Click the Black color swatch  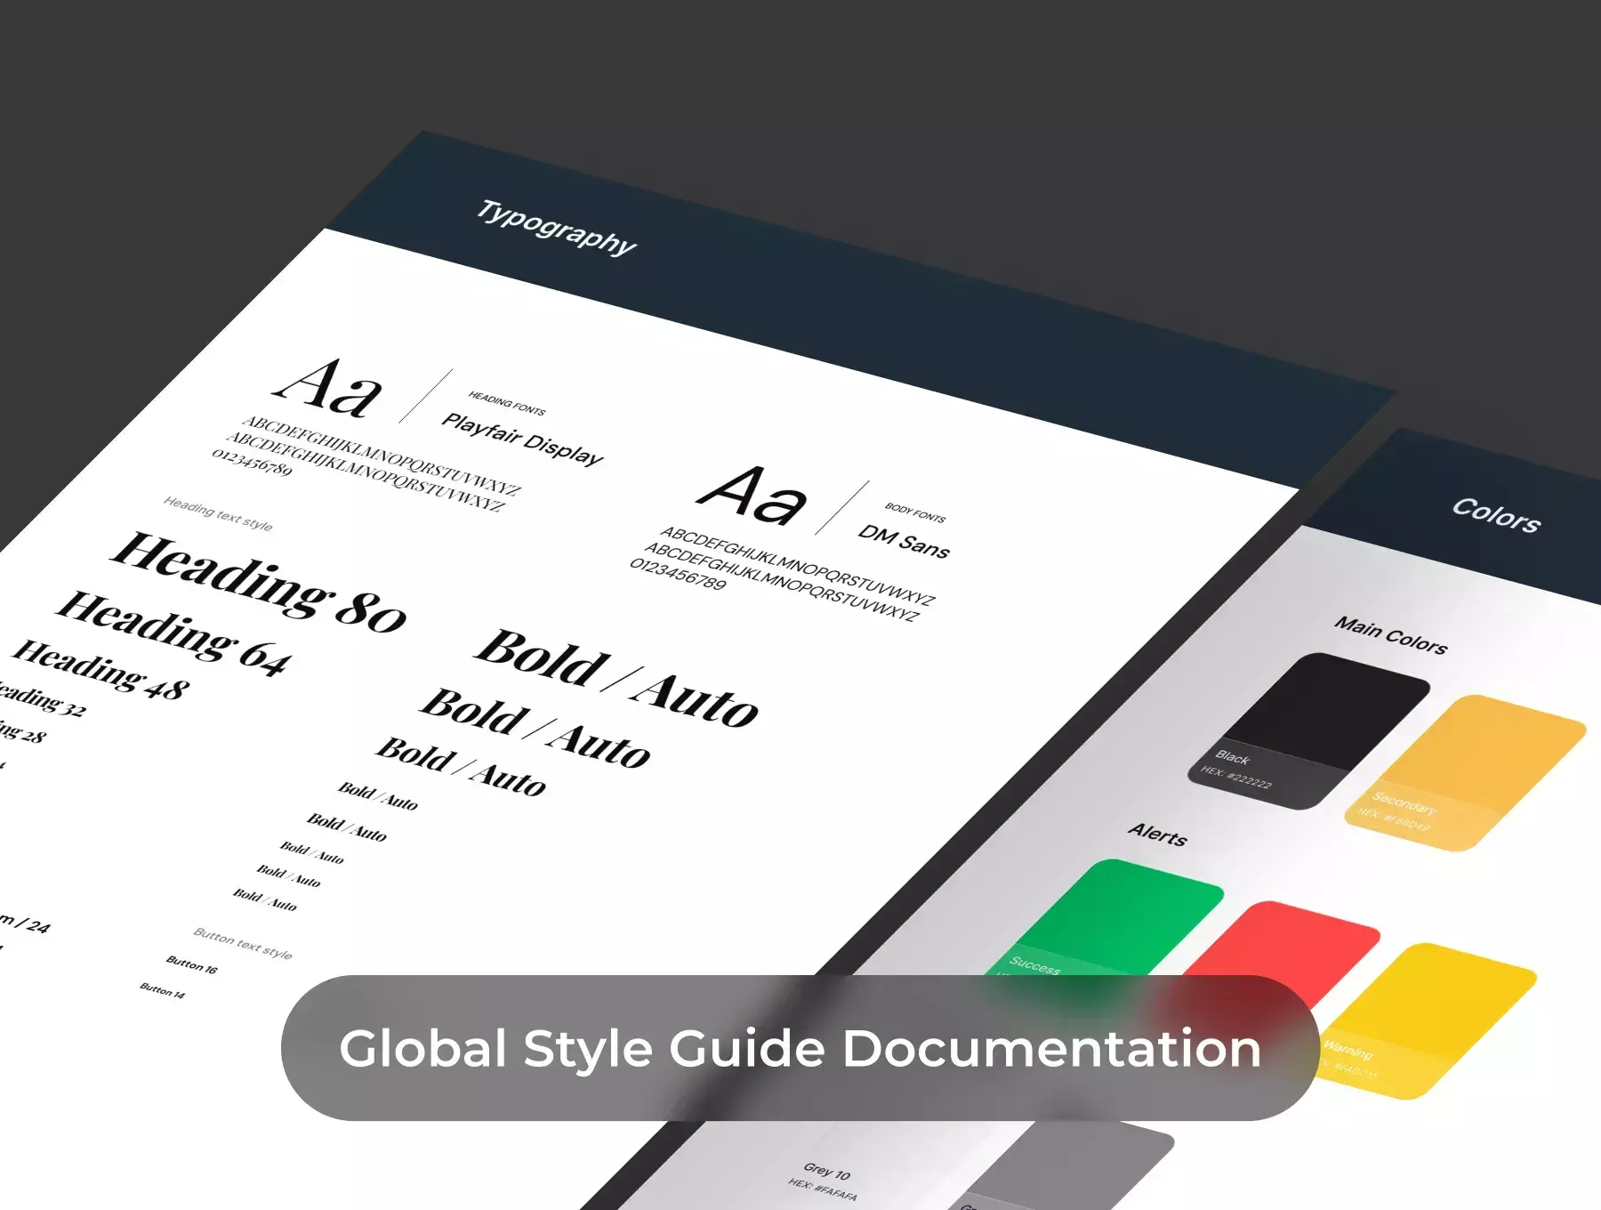(x=1309, y=731)
